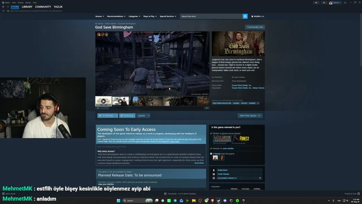Screen dimensions: 362x204
Task: Open the Games menu in Steam
Action: pyautogui.click(x=28, y=3)
